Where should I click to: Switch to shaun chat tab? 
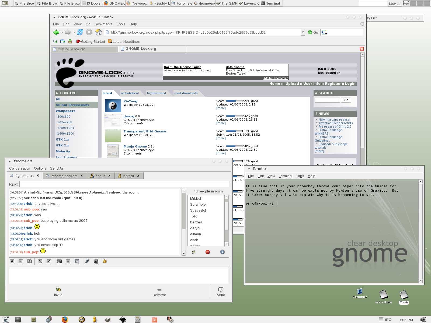pos(100,176)
